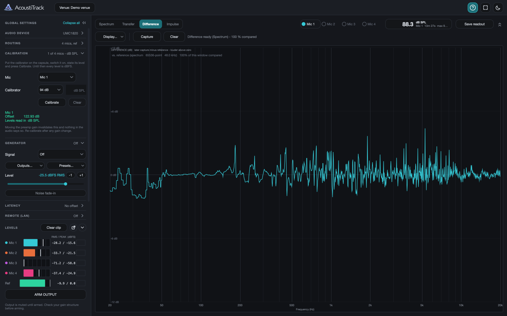The width and height of the screenshot is (507, 316).
Task: Switch to dark mode moon icon
Action: pyautogui.click(x=498, y=8)
